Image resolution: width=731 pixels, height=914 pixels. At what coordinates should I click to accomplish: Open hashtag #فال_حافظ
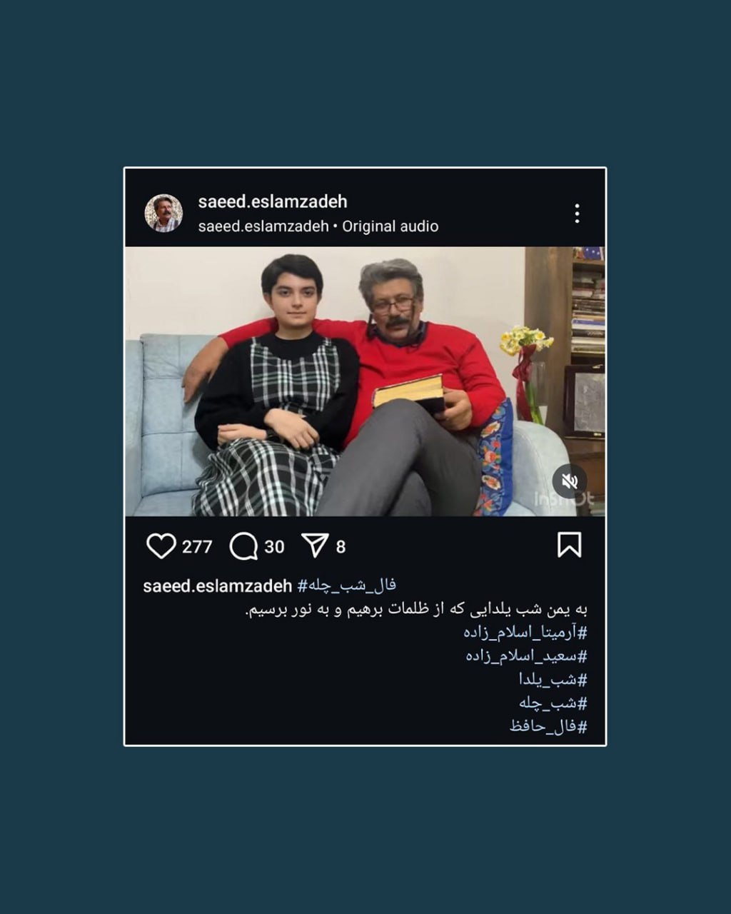pos(548,727)
